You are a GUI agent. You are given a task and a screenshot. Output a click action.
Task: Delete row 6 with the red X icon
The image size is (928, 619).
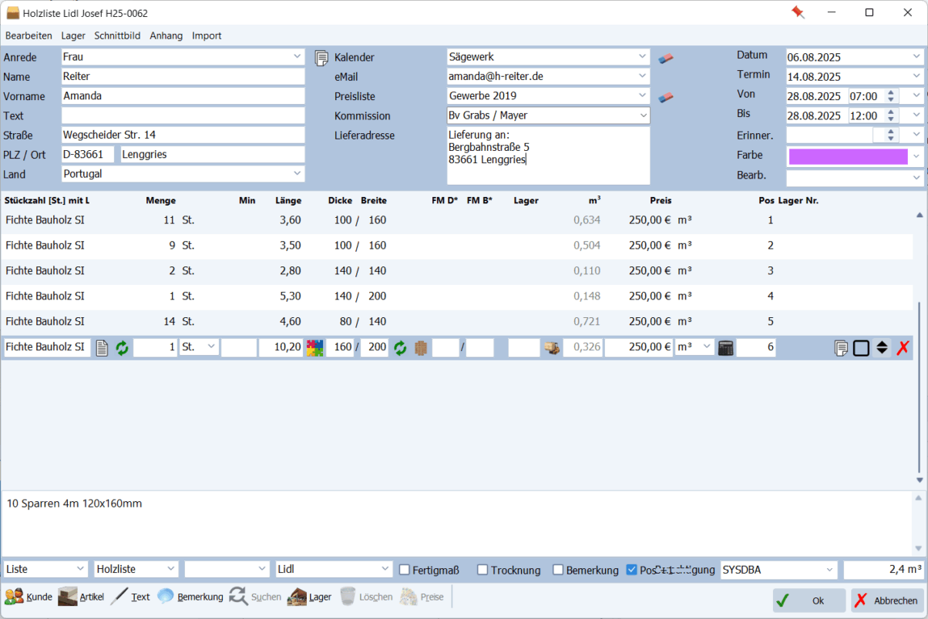pyautogui.click(x=903, y=348)
